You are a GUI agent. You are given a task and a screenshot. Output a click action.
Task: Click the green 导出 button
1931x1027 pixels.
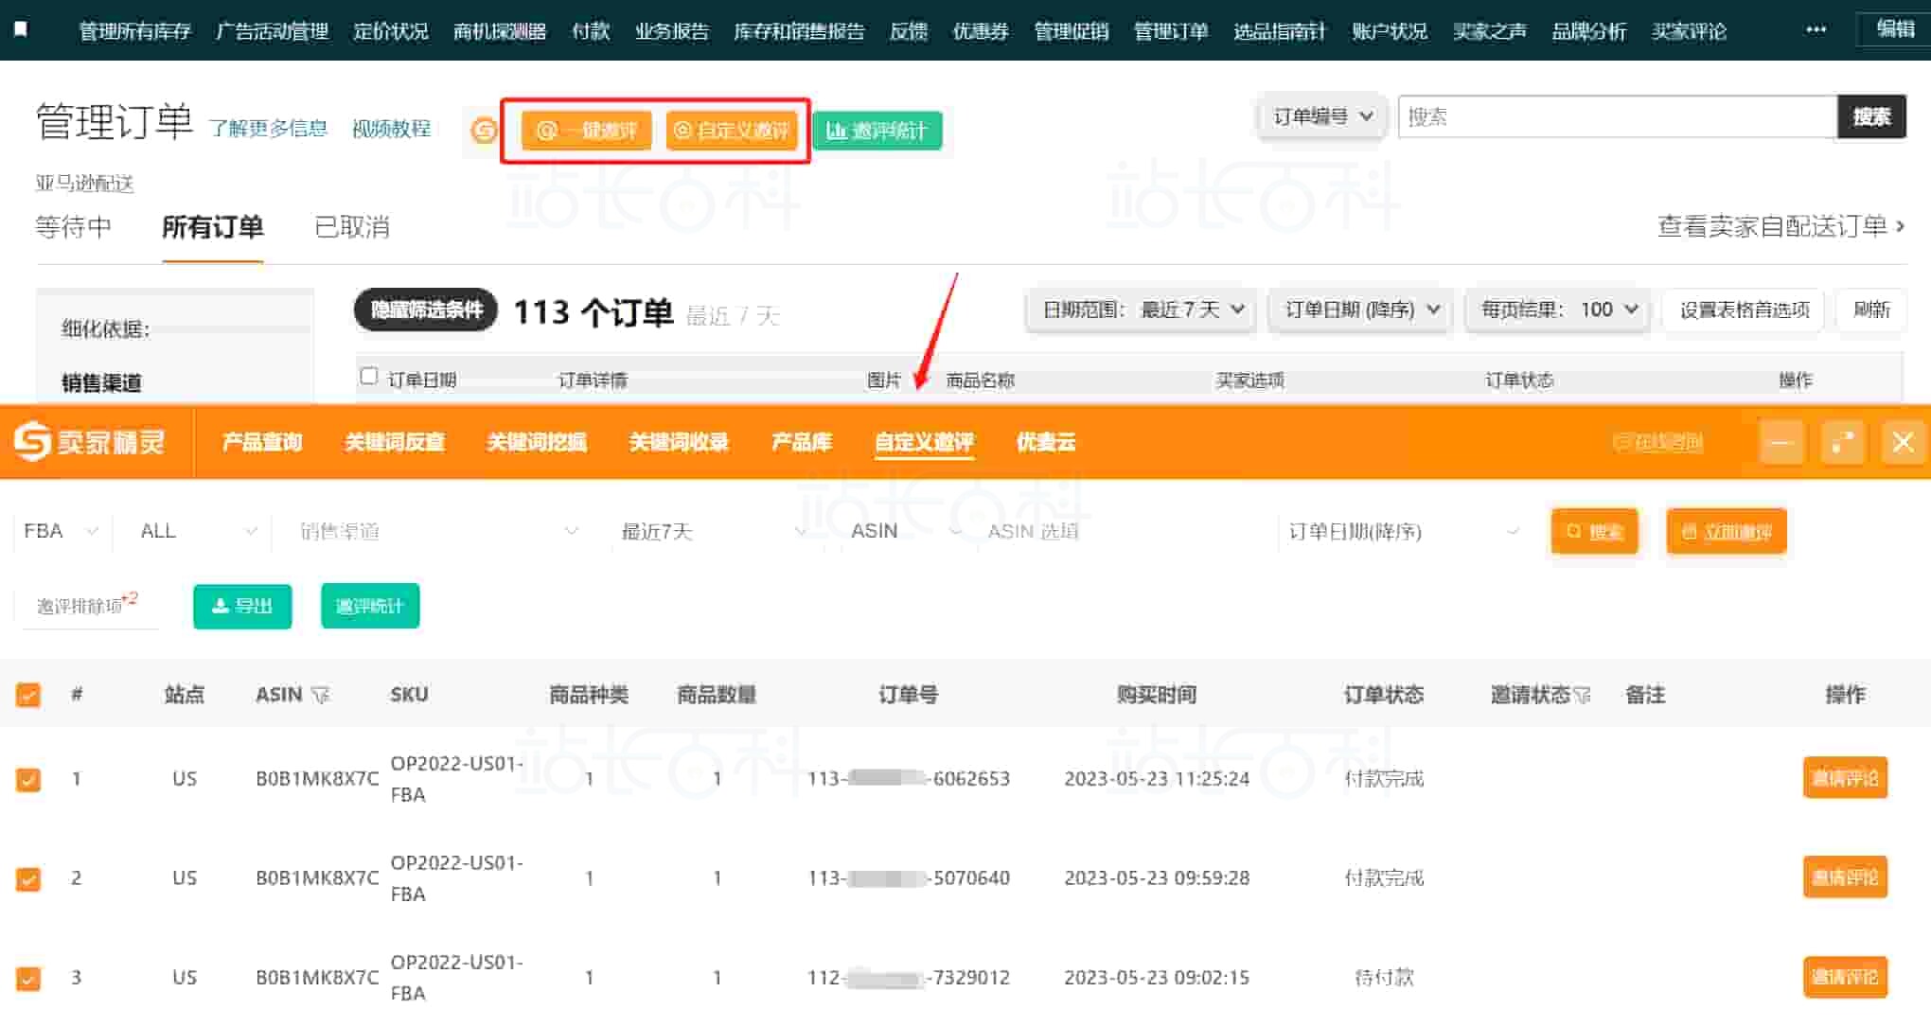pos(242,606)
